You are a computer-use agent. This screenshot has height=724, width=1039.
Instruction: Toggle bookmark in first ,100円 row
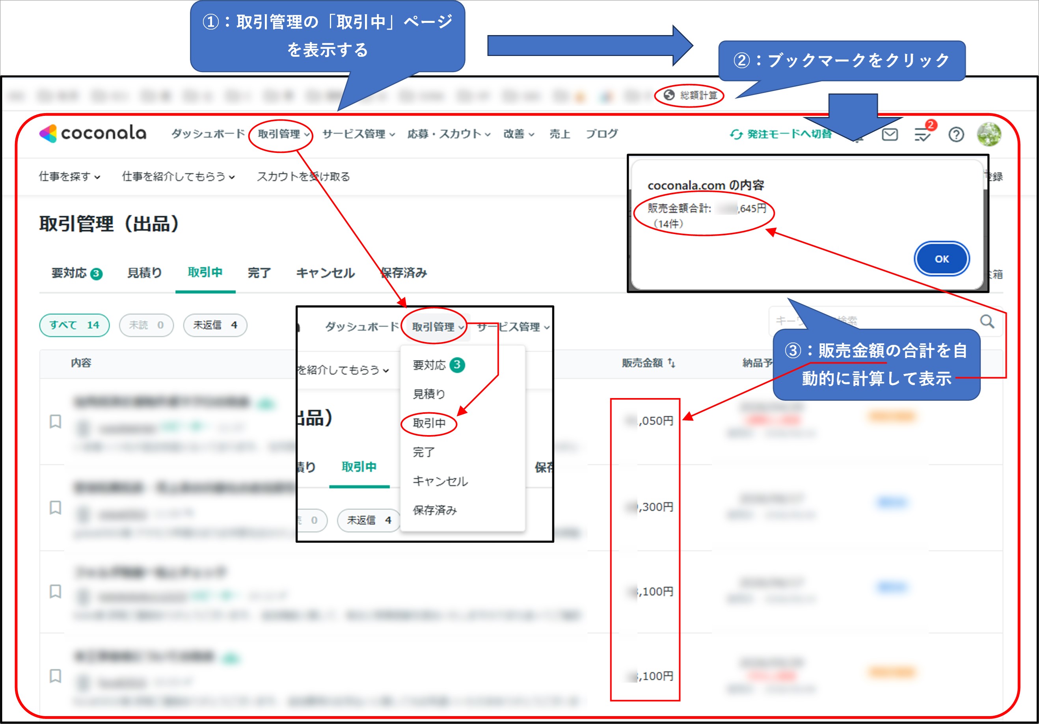tap(55, 592)
